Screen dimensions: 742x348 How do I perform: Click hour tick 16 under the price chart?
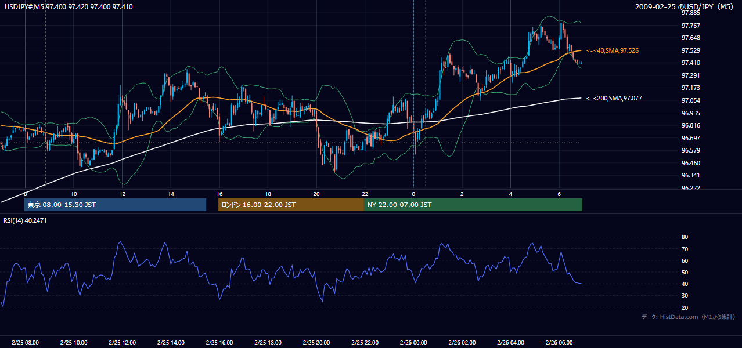[219, 194]
